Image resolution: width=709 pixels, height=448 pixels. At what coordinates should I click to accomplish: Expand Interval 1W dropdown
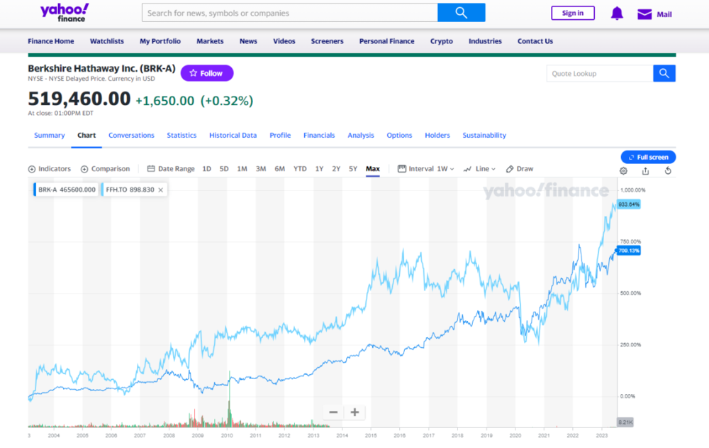pos(426,168)
